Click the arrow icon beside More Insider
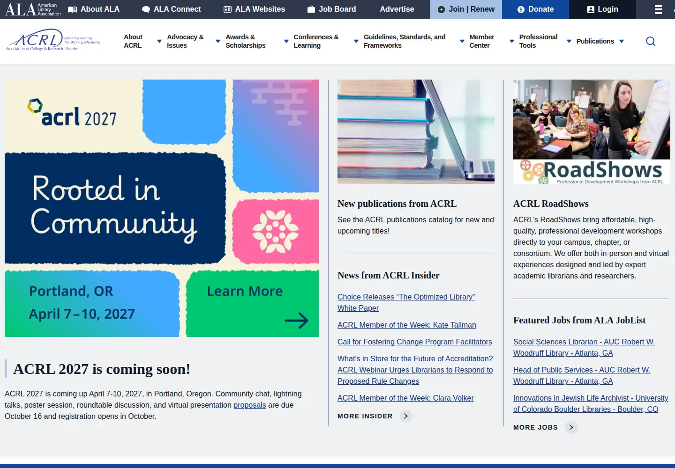This screenshot has width=675, height=468. click(406, 416)
